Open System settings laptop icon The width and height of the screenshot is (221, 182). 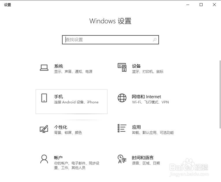point(44,68)
